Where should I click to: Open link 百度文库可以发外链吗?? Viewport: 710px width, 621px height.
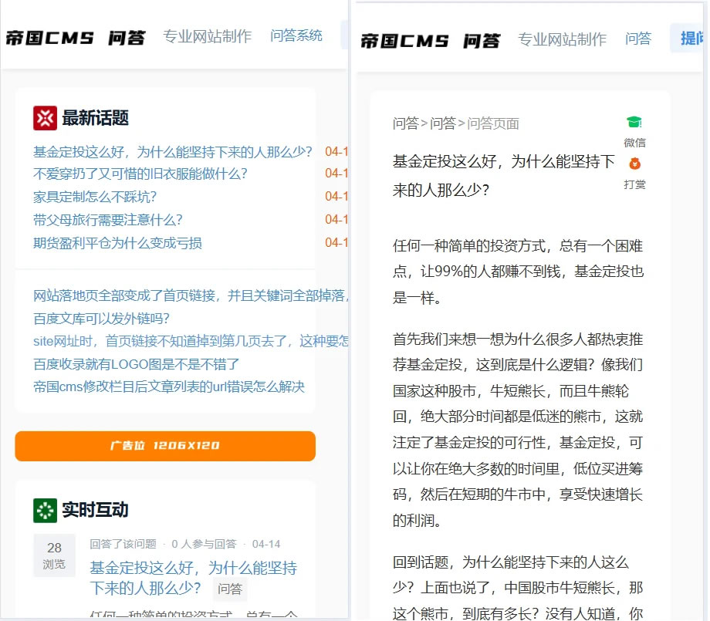tap(101, 319)
